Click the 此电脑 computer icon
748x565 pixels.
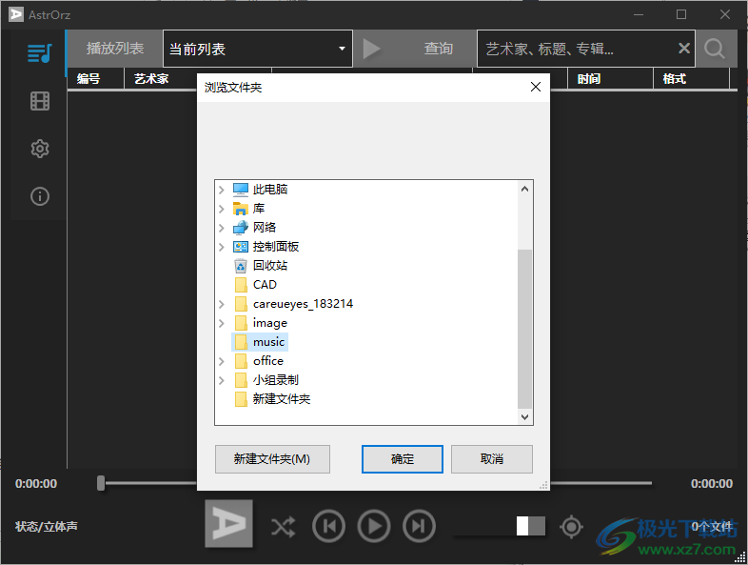pos(241,190)
